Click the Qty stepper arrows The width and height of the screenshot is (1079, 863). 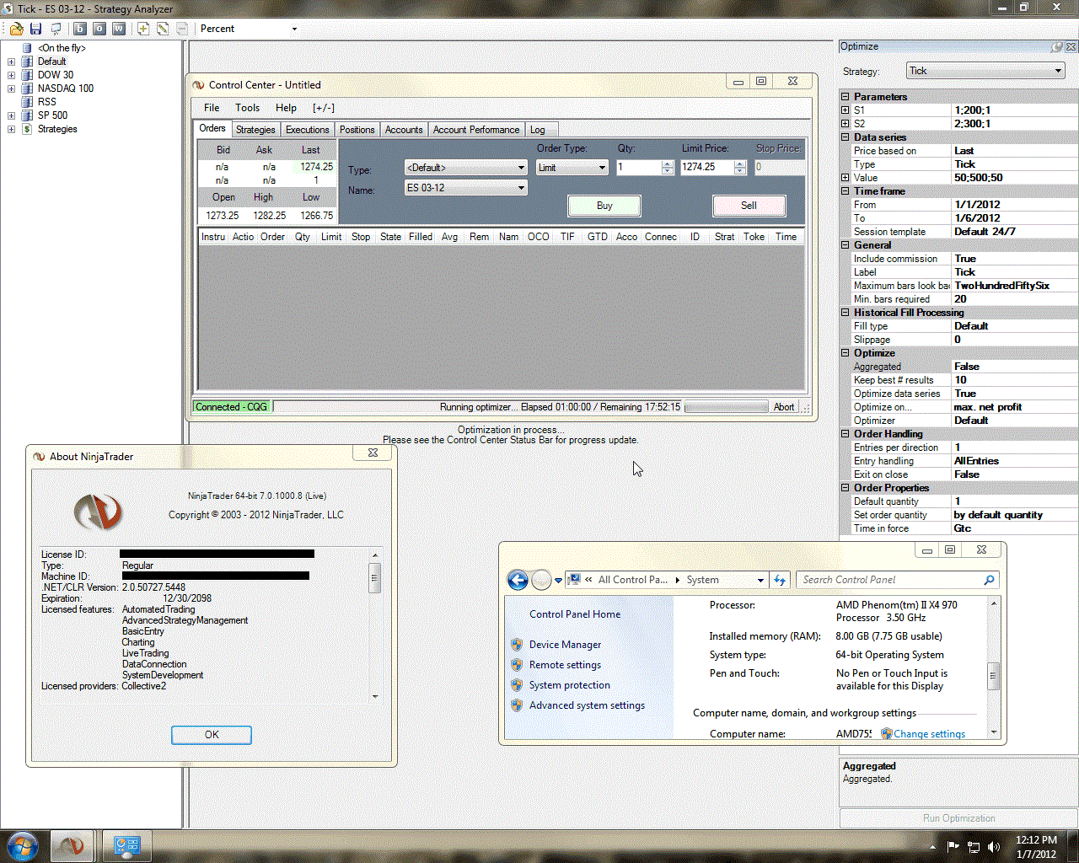pyautogui.click(x=669, y=168)
